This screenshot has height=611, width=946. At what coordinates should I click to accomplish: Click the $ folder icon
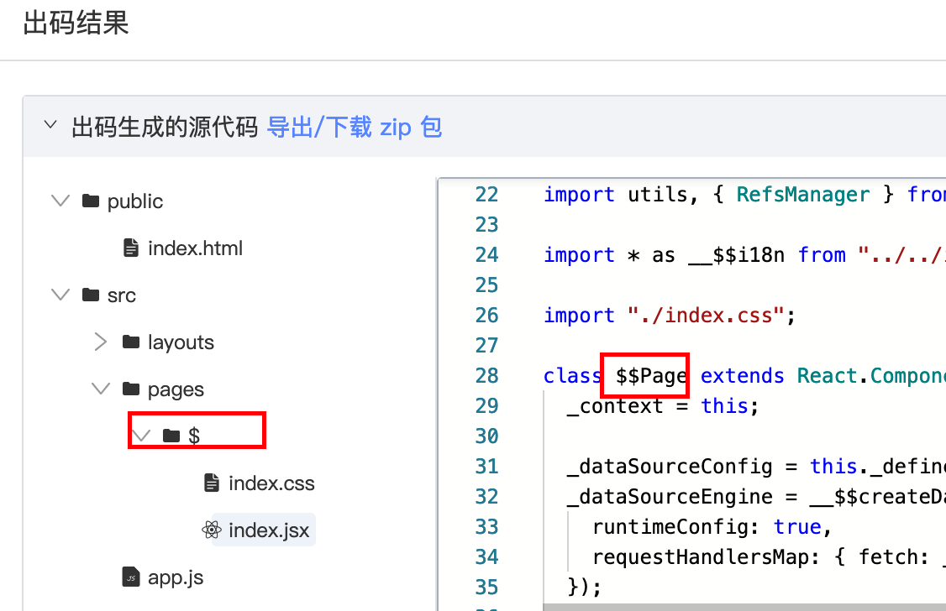(171, 435)
